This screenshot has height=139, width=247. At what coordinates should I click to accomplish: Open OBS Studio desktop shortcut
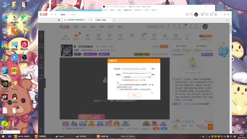coord(24,59)
